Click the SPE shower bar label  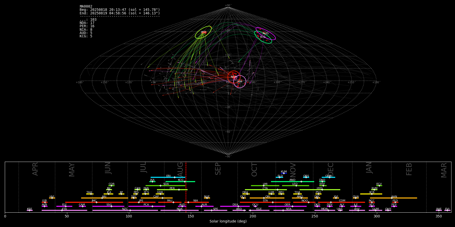215,209
